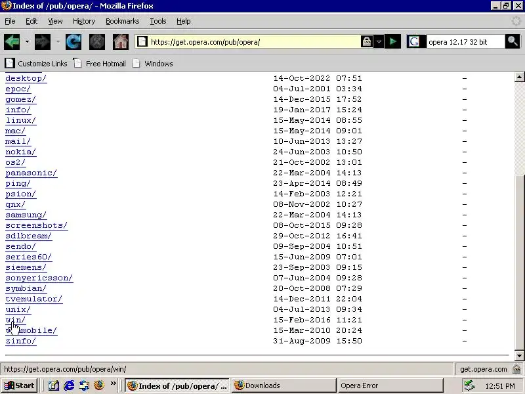The width and height of the screenshot is (525, 394).
Task: Open the screenshots/ folder link
Action: coord(37,225)
